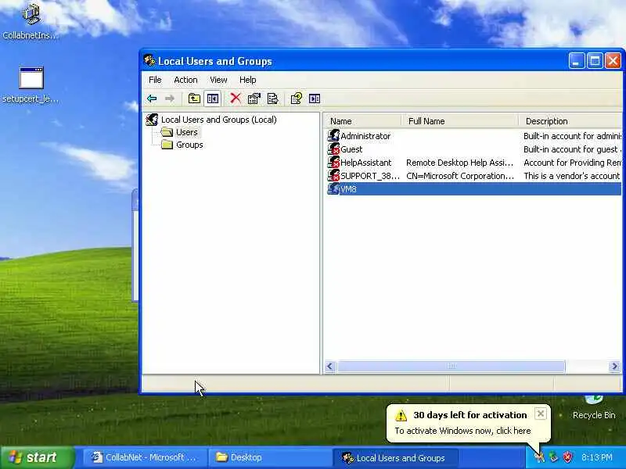Click the VM8 user icon
626x469 pixels.
[333, 188]
